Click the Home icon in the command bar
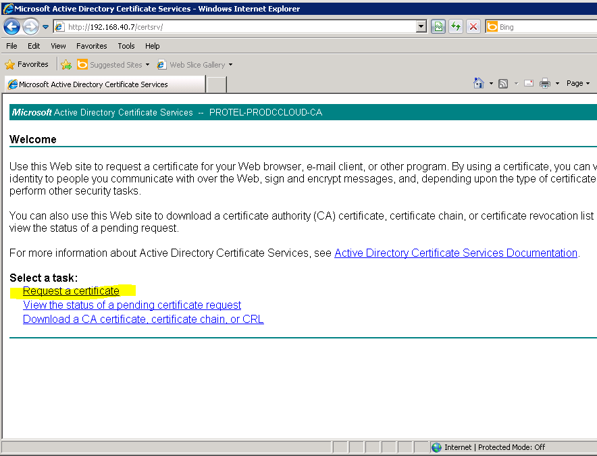This screenshot has height=456, width=597. 479,83
